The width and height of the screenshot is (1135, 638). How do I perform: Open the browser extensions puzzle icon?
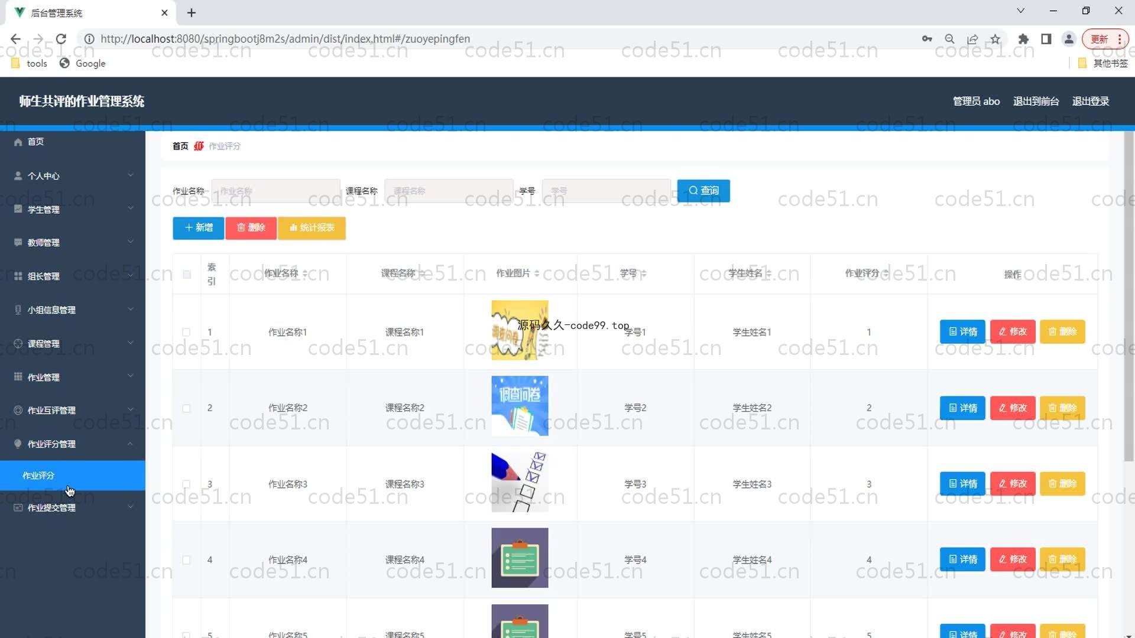[x=1023, y=39]
